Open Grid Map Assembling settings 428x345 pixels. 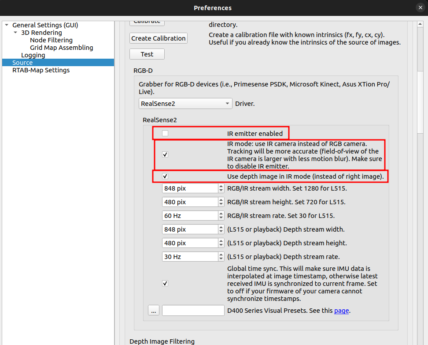point(61,48)
